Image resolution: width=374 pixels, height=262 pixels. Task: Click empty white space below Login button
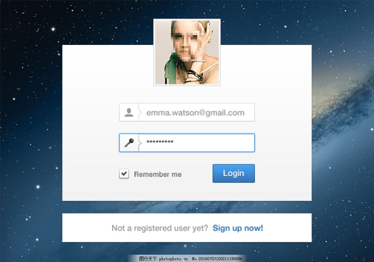tap(233, 191)
